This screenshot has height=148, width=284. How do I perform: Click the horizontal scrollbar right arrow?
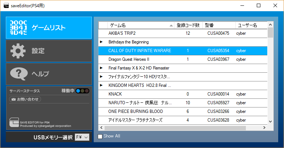[x=265, y=128]
